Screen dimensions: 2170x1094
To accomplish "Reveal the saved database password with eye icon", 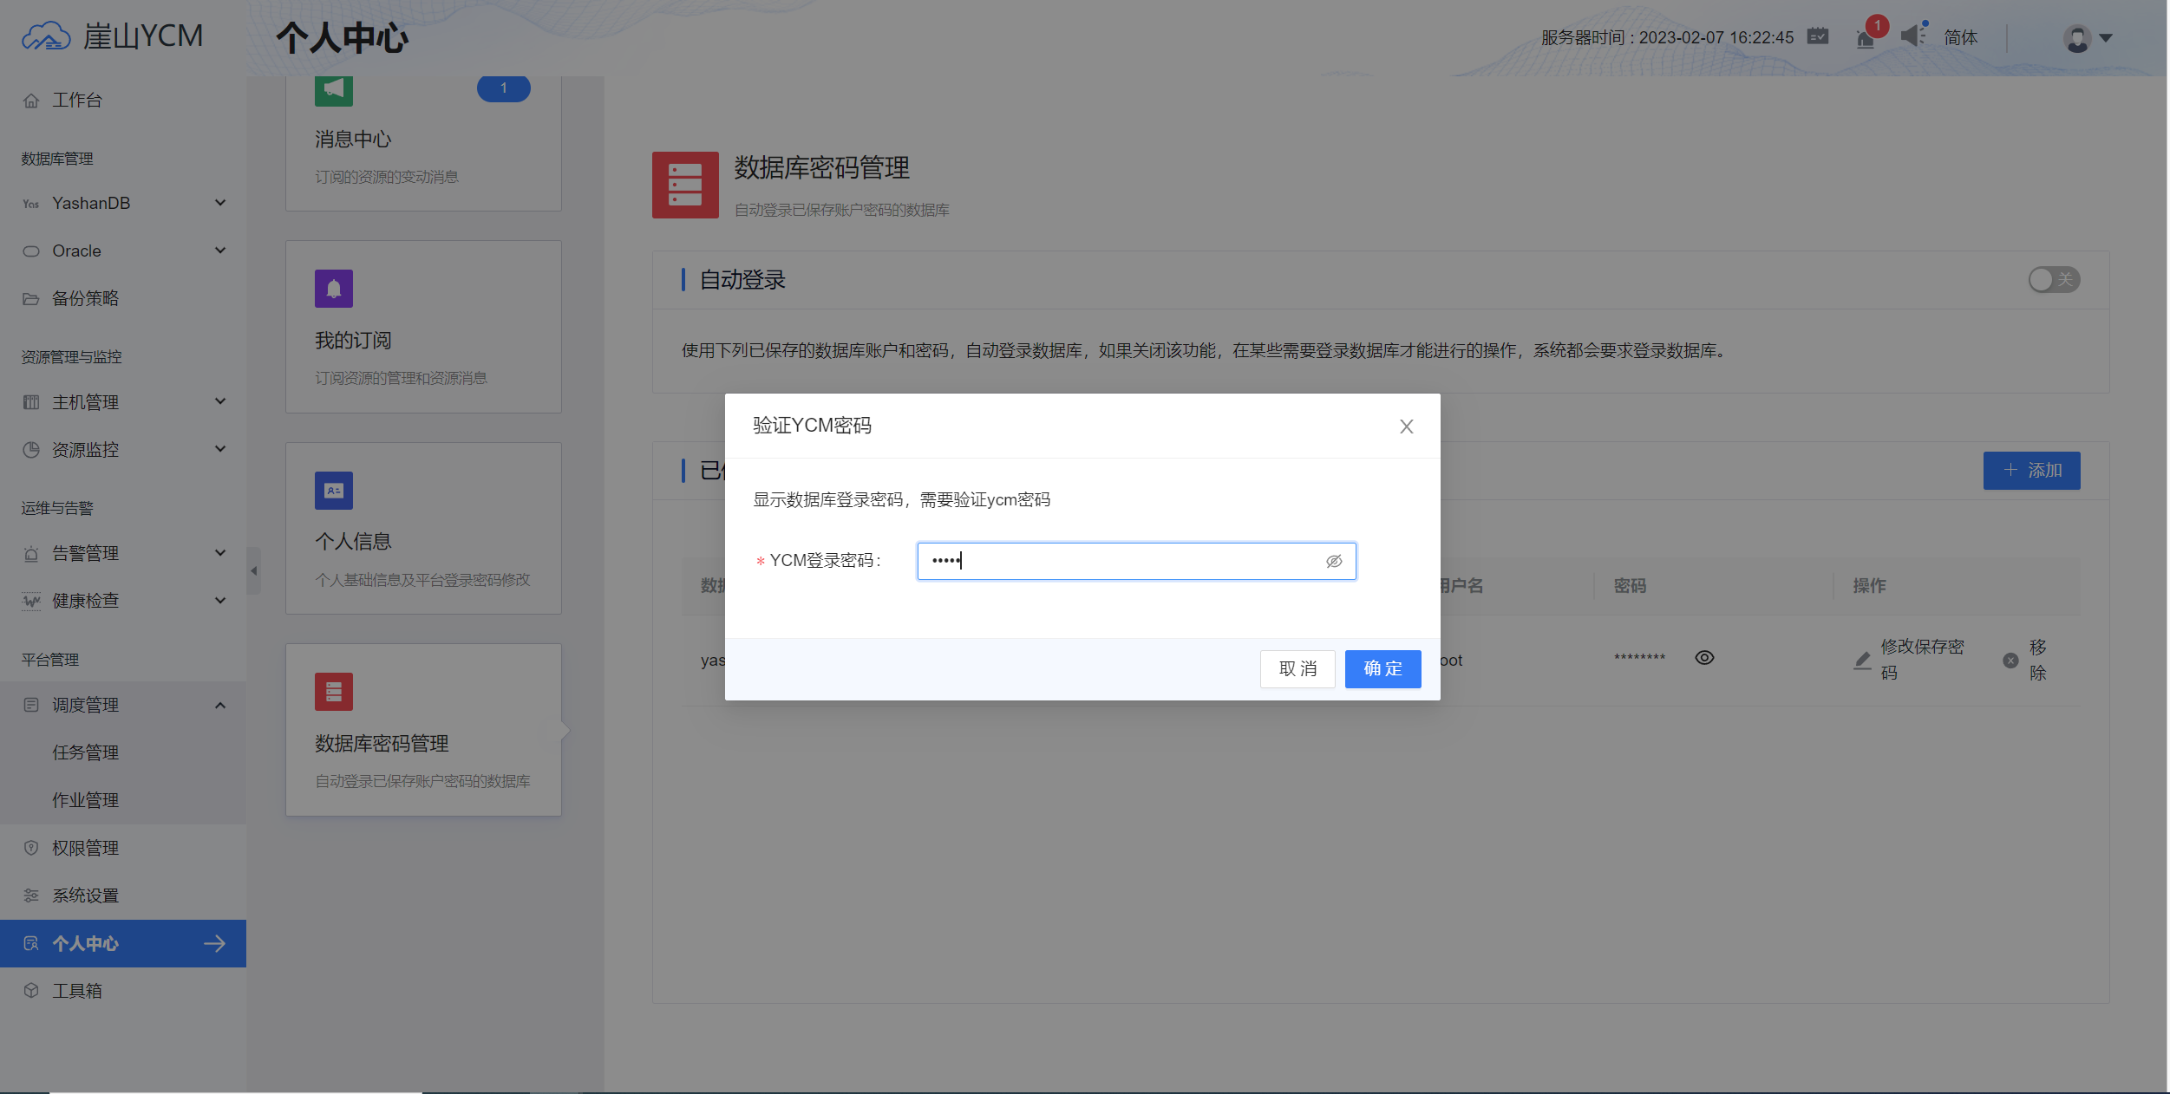I will pyautogui.click(x=1704, y=657).
